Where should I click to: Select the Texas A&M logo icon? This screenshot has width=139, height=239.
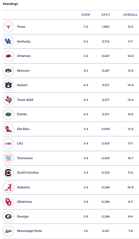tap(8, 100)
